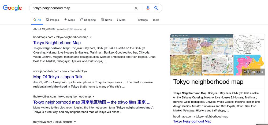This screenshot has width=268, height=125.
Task: Select the All tab
Action: click(x=37, y=20)
